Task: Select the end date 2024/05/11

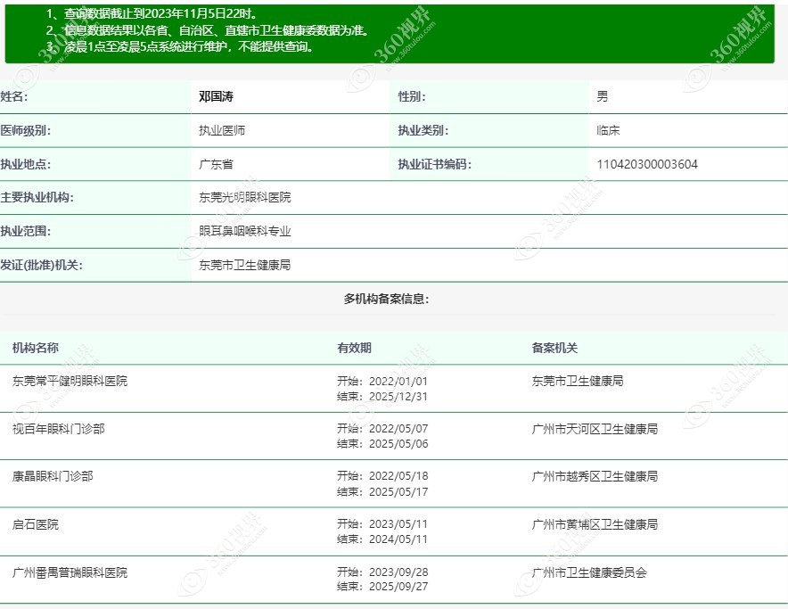Action: click(x=398, y=539)
